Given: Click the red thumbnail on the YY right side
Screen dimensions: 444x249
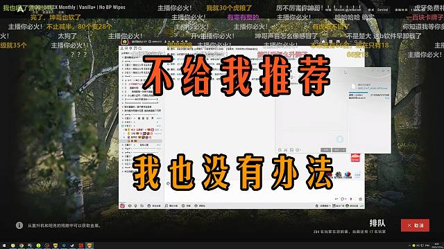Looking at the screenshot, I should (x=355, y=158).
